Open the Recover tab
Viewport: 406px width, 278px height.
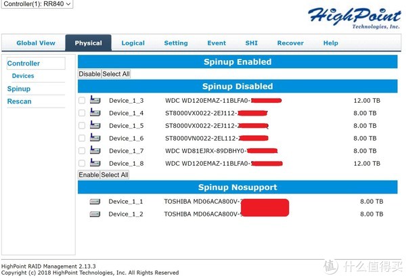290,43
